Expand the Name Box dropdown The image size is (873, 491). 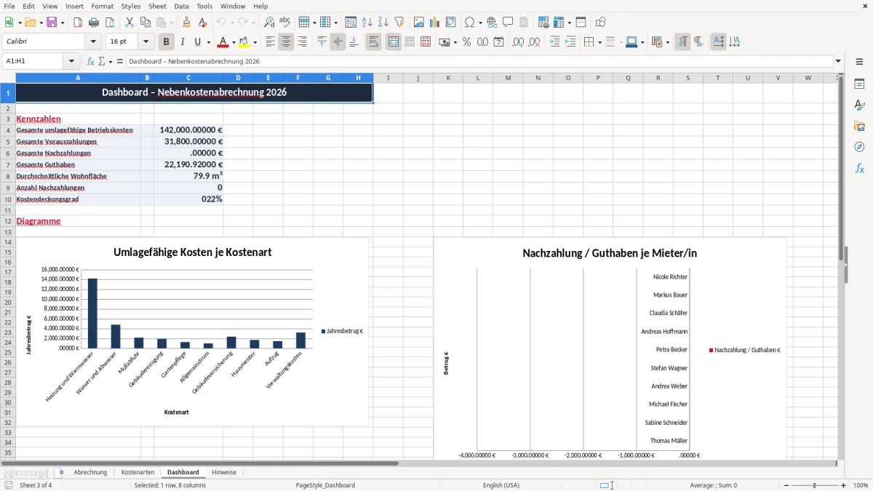click(71, 62)
